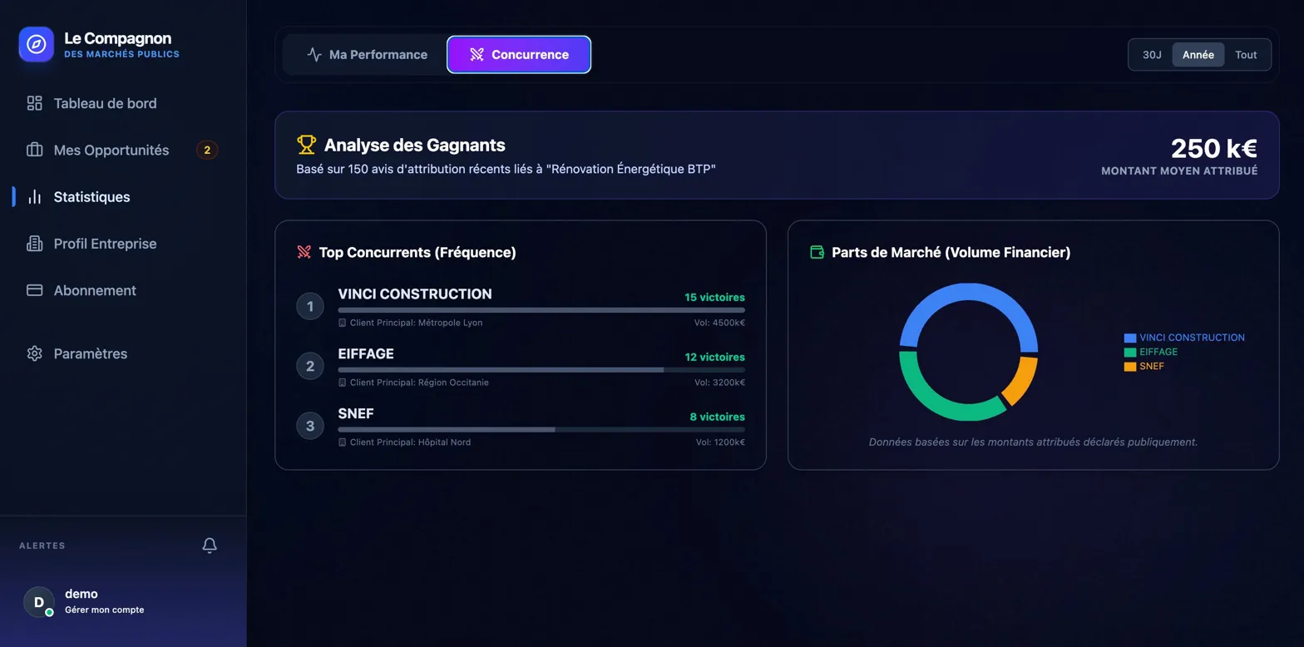Click the green Eiffage legend swatch
This screenshot has width=1304, height=647.
tap(1130, 352)
